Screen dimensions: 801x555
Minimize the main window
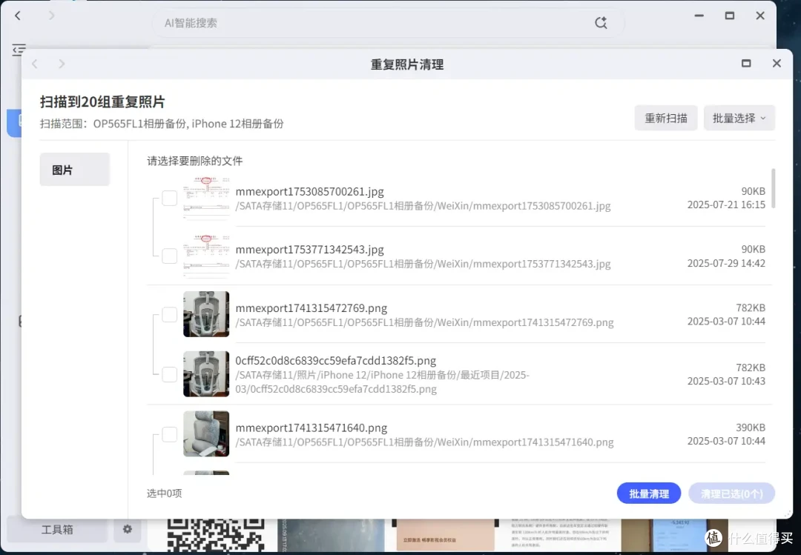click(x=699, y=16)
